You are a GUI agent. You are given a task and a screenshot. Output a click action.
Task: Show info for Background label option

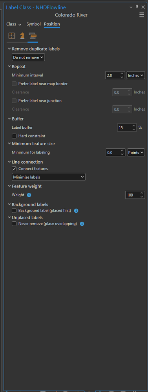coord(76,211)
